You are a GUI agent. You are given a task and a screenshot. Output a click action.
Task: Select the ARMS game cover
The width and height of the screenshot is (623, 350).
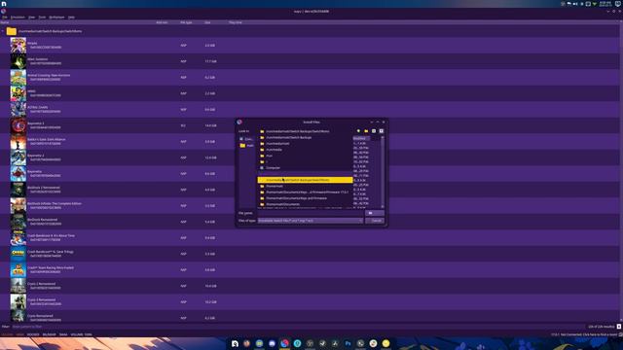point(18,93)
